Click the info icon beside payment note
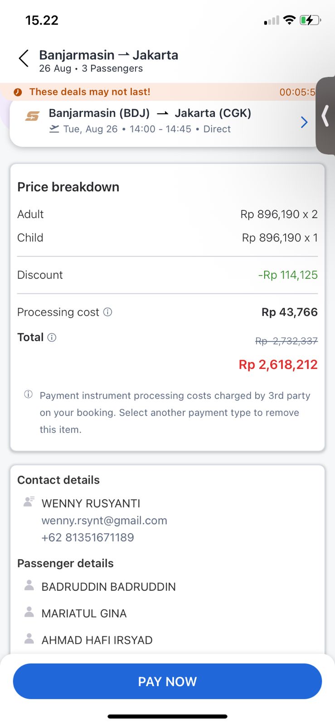 tap(28, 395)
